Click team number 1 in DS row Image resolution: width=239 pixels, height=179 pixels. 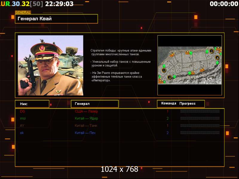pyautogui.click(x=168, y=111)
